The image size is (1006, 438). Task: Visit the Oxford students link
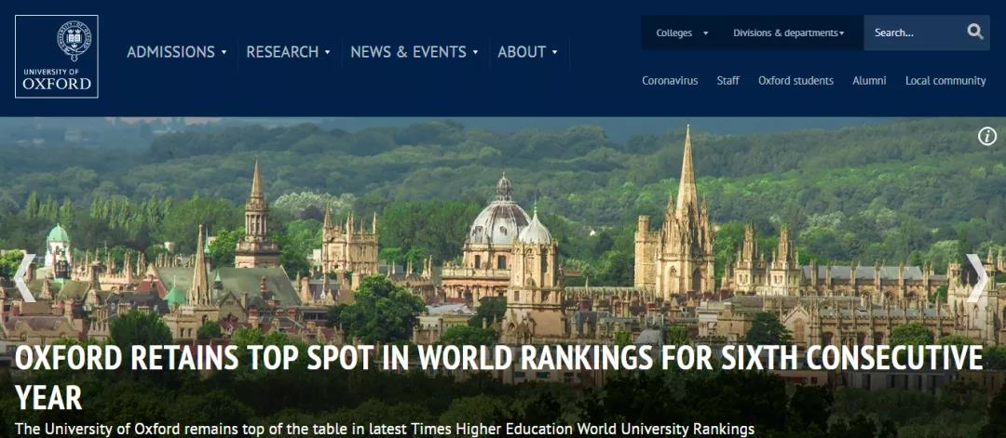click(x=795, y=81)
